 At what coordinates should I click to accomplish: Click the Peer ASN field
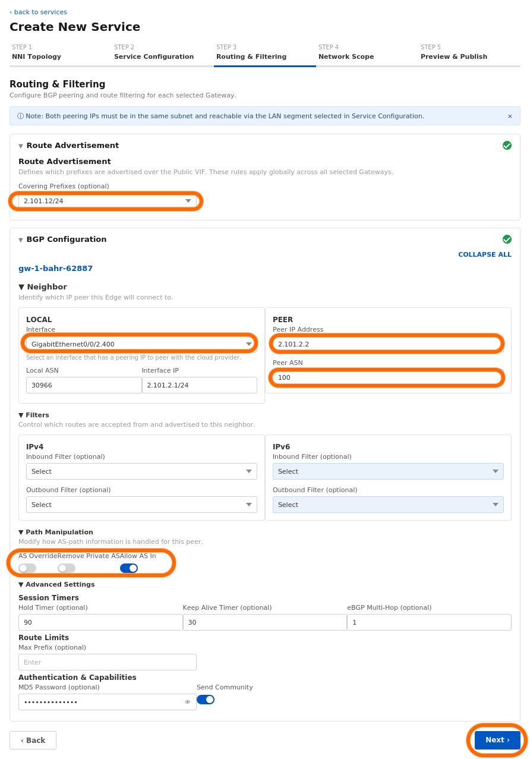[388, 377]
